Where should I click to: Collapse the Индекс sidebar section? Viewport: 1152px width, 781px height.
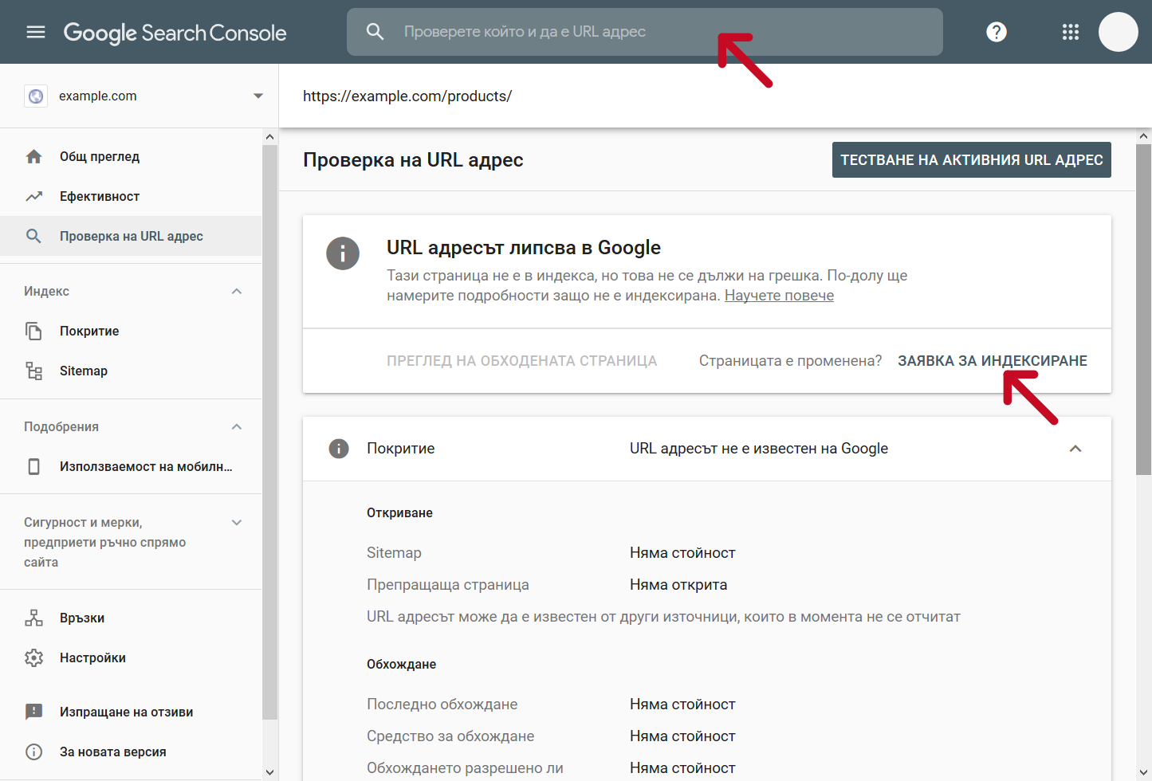[237, 291]
